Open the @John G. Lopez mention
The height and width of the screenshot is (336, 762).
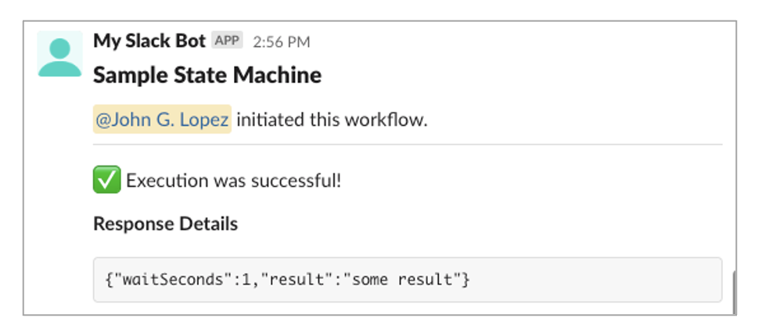162,120
